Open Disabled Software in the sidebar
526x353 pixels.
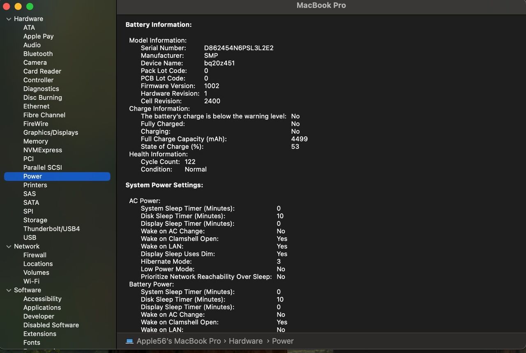(51, 325)
